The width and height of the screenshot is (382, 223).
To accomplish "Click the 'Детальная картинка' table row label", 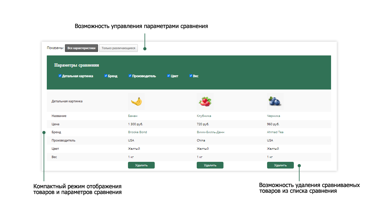I will [x=67, y=101].
